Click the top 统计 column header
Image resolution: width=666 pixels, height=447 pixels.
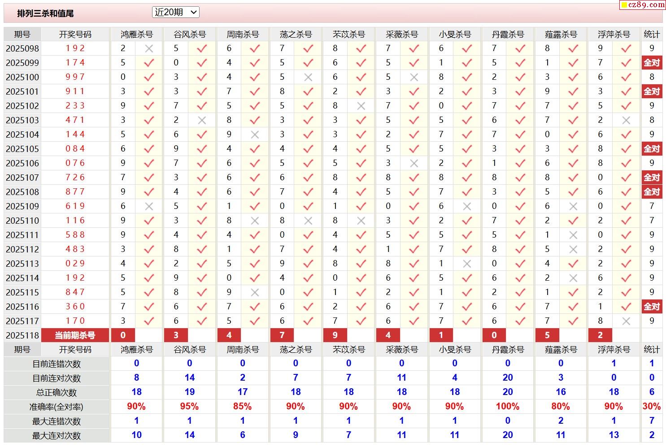click(x=652, y=34)
